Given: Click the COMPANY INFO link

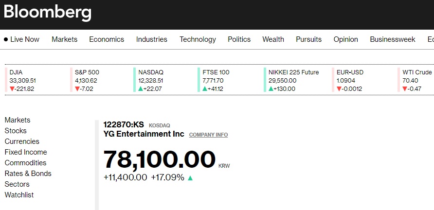Looking at the screenshot, I should [208, 135].
